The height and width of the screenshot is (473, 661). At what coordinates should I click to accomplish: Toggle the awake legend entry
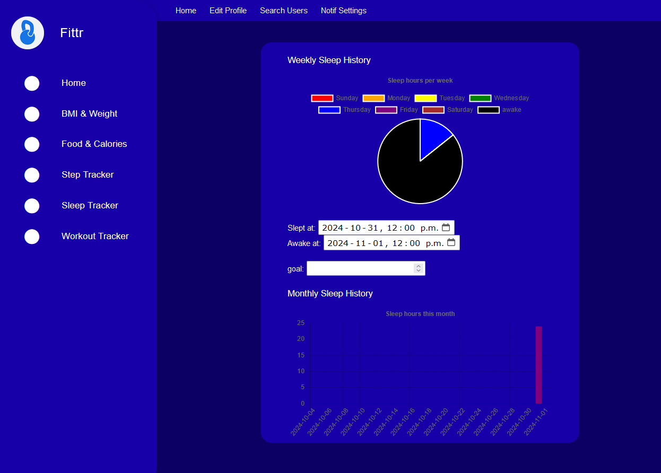pos(499,110)
